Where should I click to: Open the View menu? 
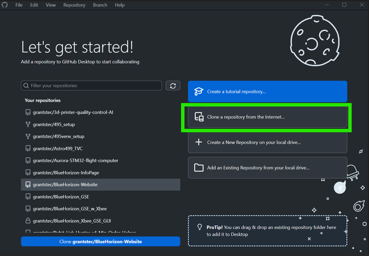point(51,5)
